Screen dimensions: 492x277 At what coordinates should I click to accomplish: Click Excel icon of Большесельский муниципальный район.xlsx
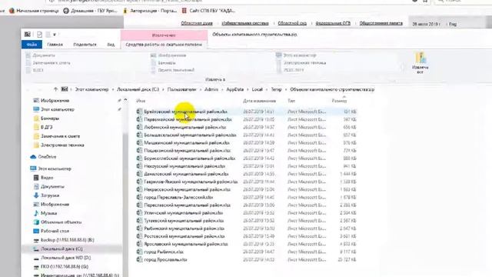(x=139, y=135)
